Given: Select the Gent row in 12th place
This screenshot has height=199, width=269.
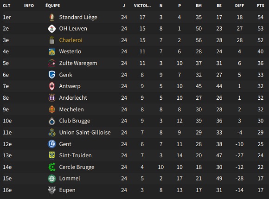Looking at the screenshot, I should [134, 144].
